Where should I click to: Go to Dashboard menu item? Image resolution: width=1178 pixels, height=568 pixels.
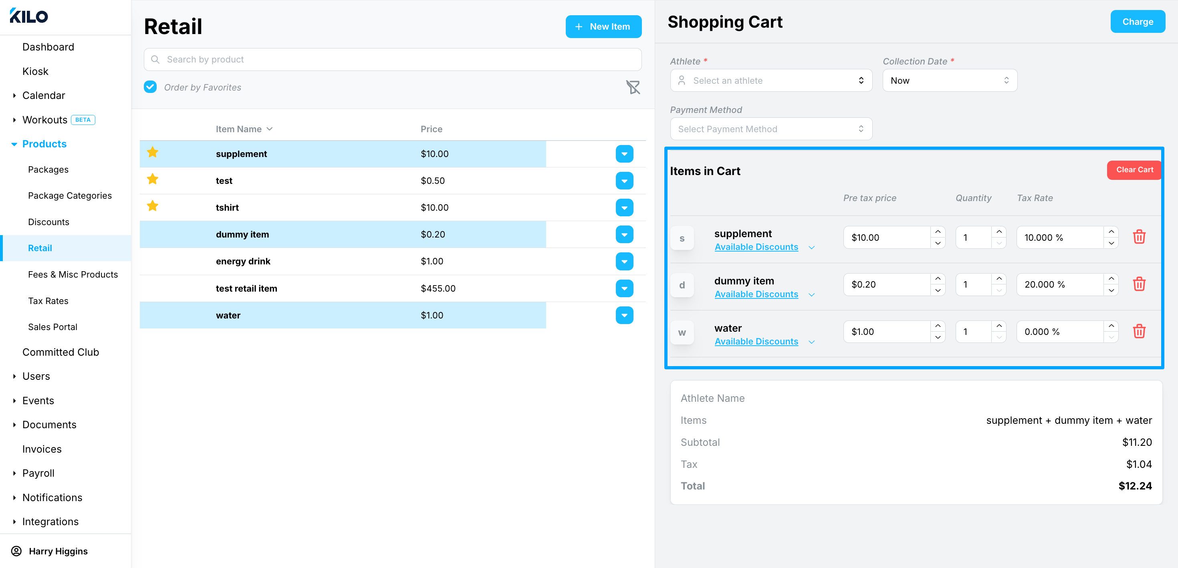[48, 46]
